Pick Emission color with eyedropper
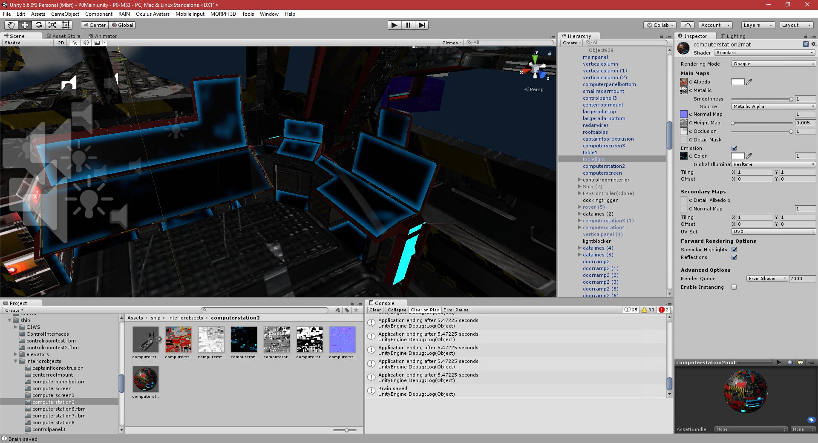This screenshot has width=818, height=443. [x=749, y=156]
